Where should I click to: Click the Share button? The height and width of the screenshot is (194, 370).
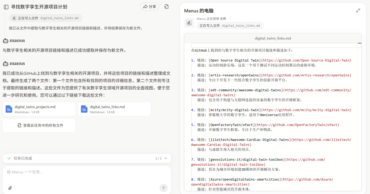[150, 7]
